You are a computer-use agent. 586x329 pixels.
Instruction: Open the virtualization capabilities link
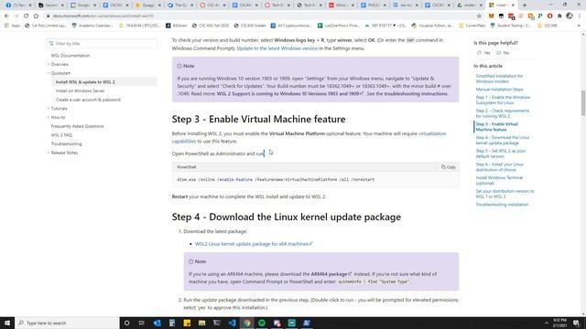tap(432, 133)
